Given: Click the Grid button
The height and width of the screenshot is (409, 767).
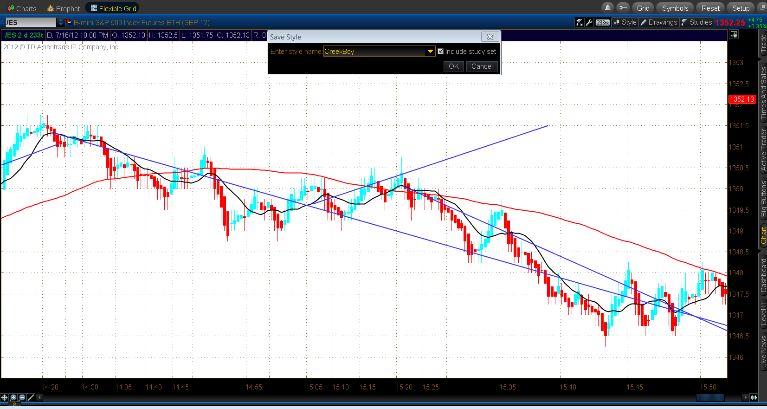Looking at the screenshot, I should [643, 8].
